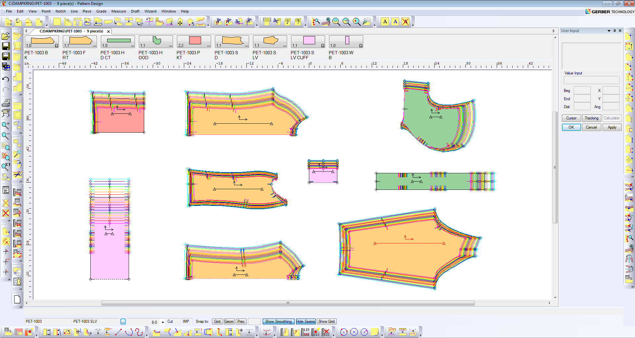Open the Grade menu

(x=101, y=11)
